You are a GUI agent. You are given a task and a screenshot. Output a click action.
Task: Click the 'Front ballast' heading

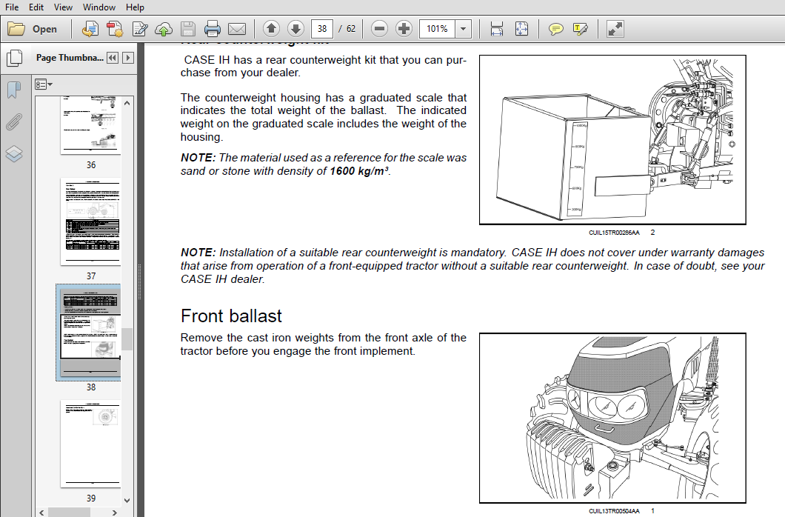point(231,316)
